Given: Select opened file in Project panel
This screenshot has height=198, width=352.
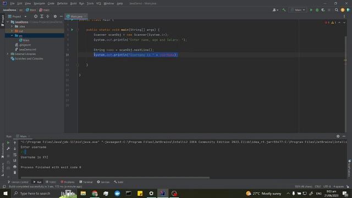Looking at the screenshot, I should tap(36, 16).
